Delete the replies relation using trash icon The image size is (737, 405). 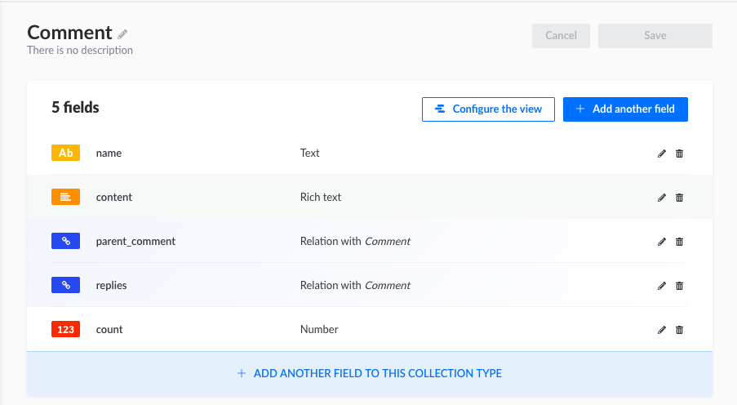680,286
